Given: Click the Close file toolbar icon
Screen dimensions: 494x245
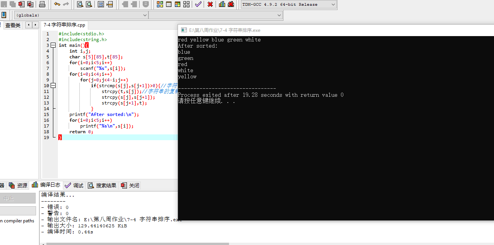Looking at the screenshot, I should point(21,4).
